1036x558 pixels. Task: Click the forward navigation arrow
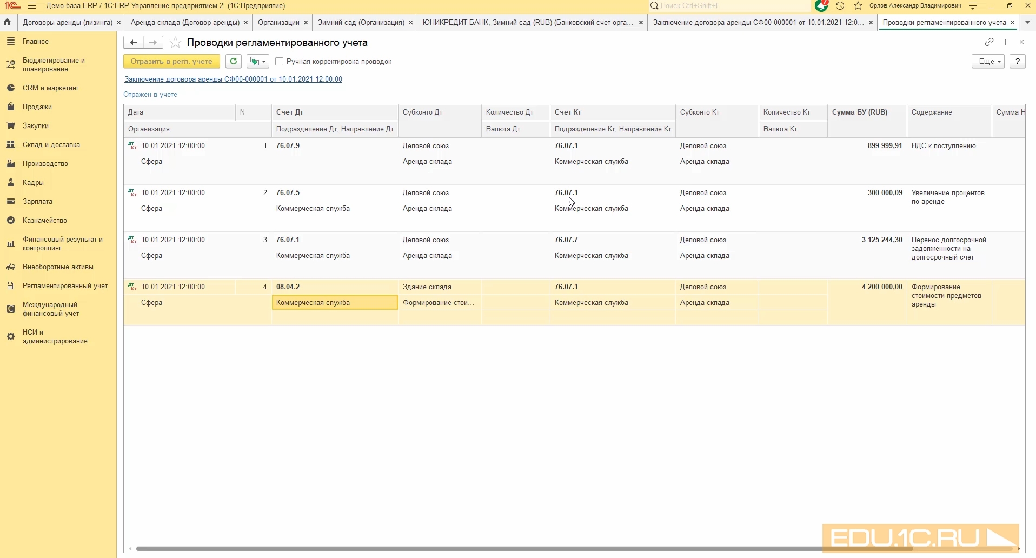coord(153,43)
